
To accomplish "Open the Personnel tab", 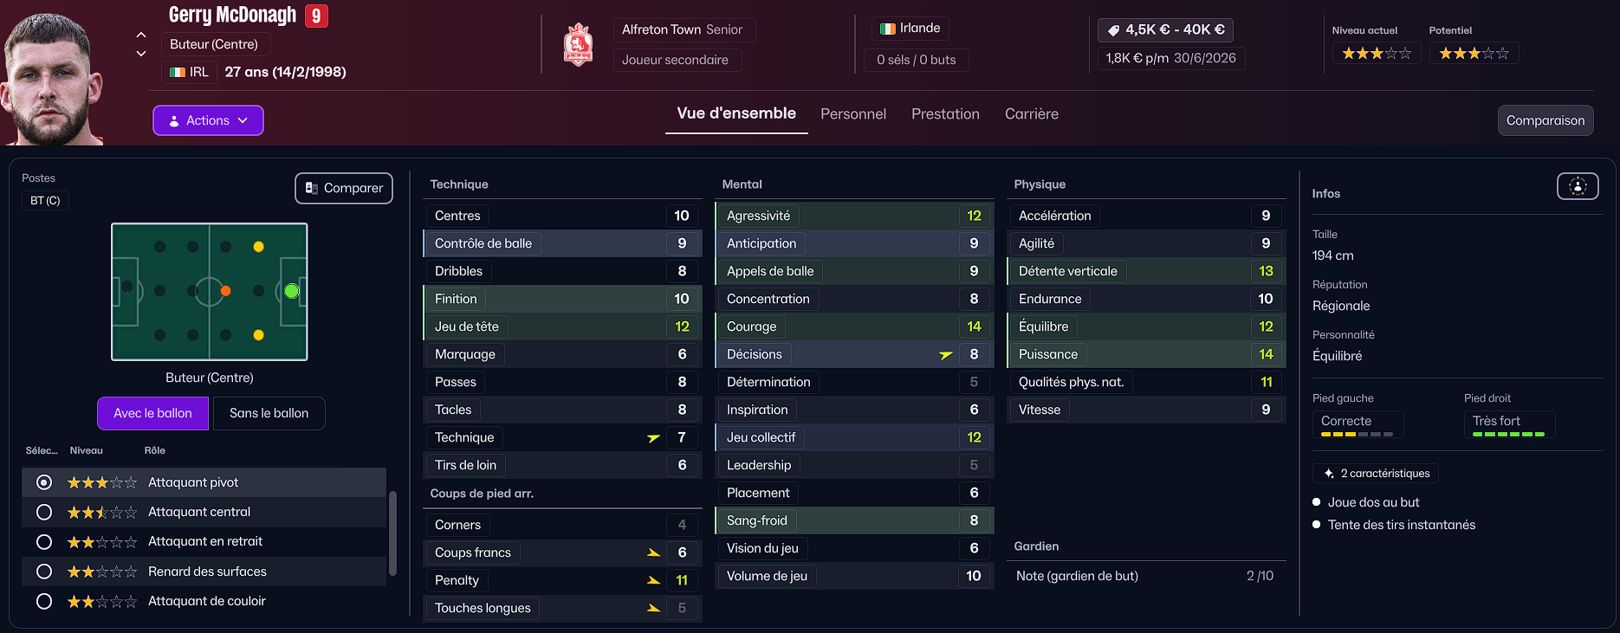I will (x=853, y=114).
